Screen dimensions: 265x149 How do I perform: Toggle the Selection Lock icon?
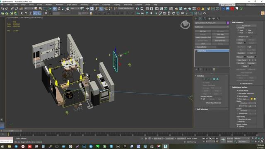tap(146, 138)
